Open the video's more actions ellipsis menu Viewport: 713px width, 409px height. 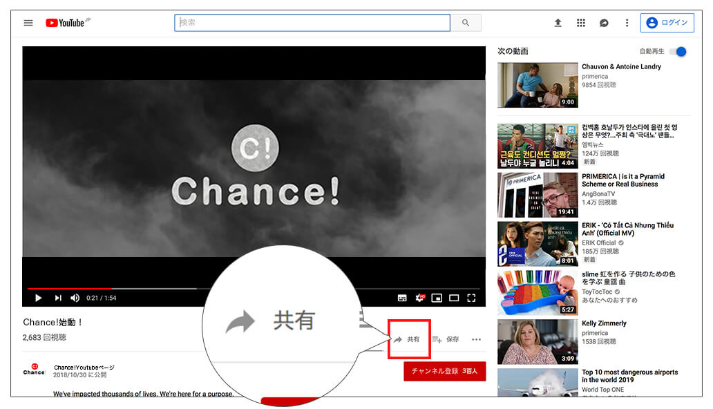pyautogui.click(x=476, y=339)
